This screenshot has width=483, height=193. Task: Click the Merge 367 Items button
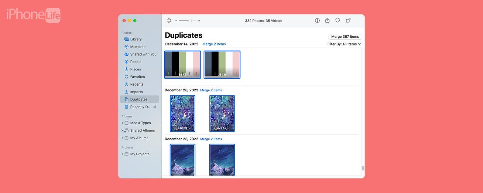(345, 36)
